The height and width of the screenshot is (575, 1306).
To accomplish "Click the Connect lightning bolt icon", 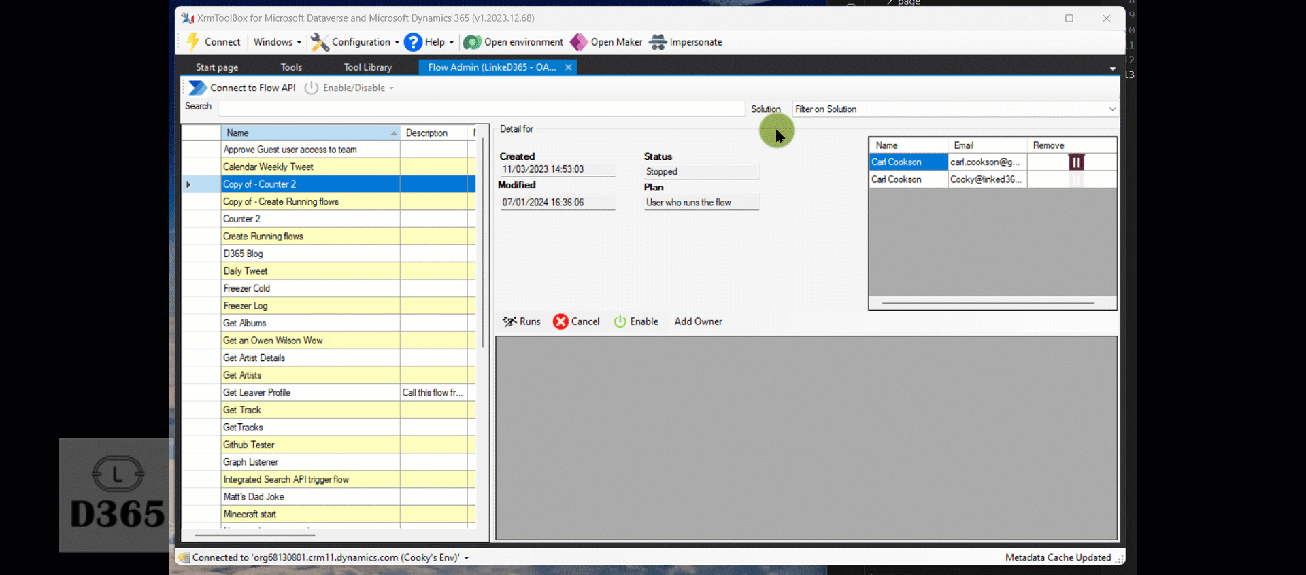I will (x=193, y=42).
